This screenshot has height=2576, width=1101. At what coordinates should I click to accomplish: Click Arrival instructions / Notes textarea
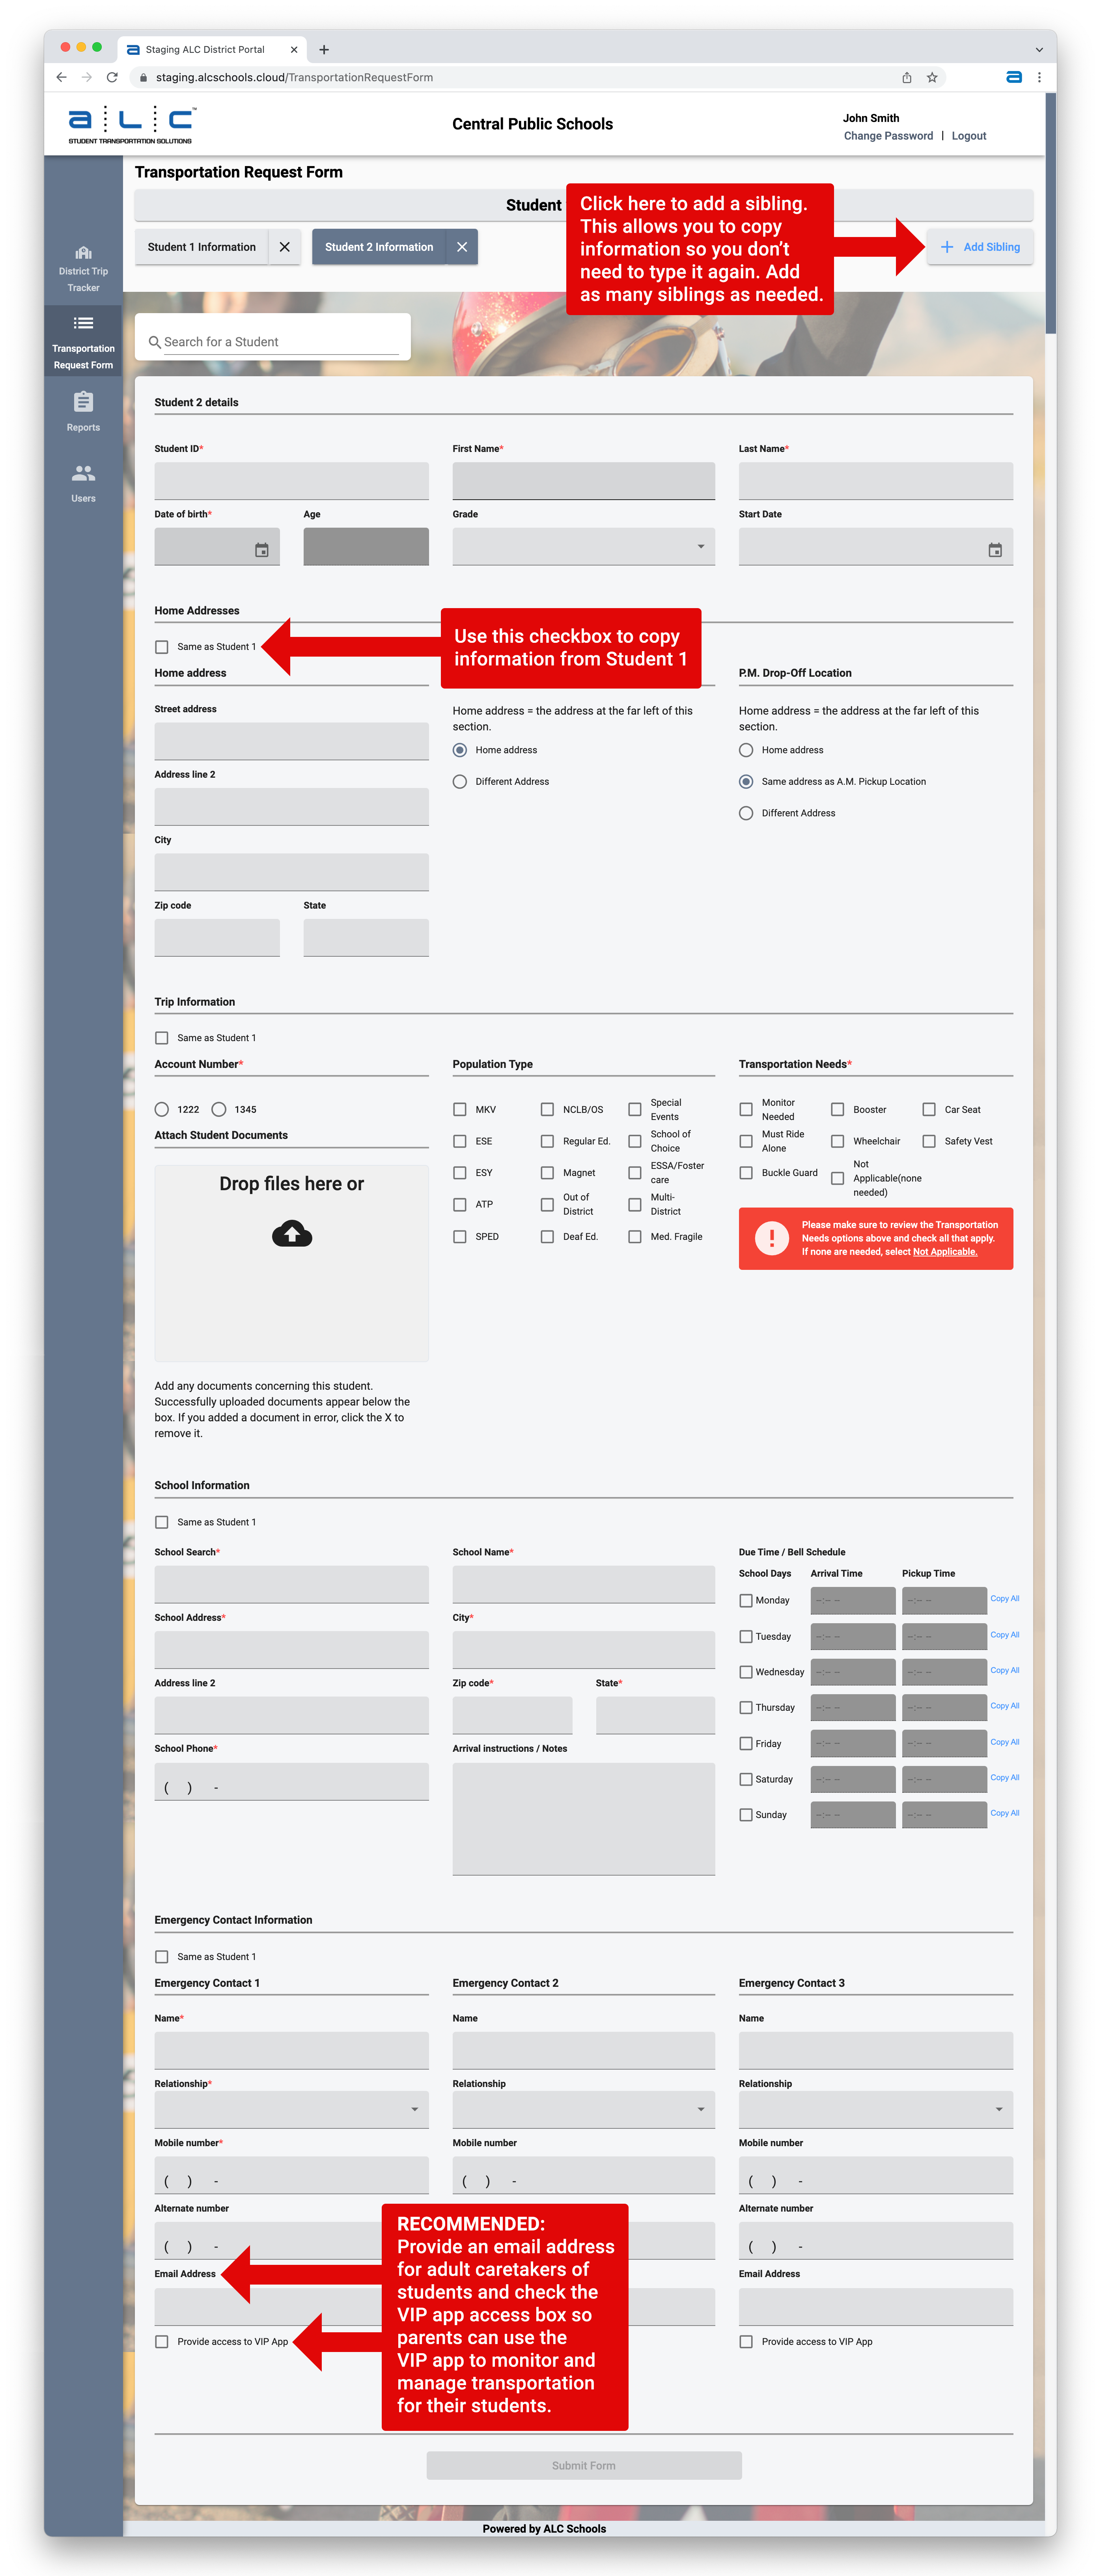584,1819
